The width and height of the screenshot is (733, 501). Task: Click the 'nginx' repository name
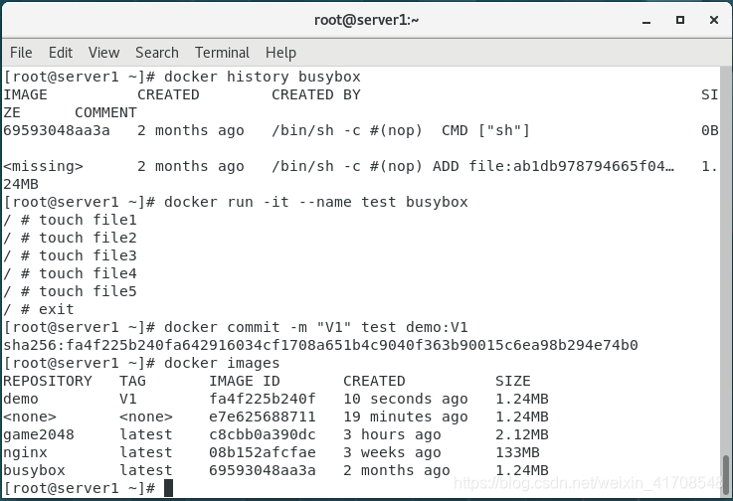pyautogui.click(x=25, y=452)
